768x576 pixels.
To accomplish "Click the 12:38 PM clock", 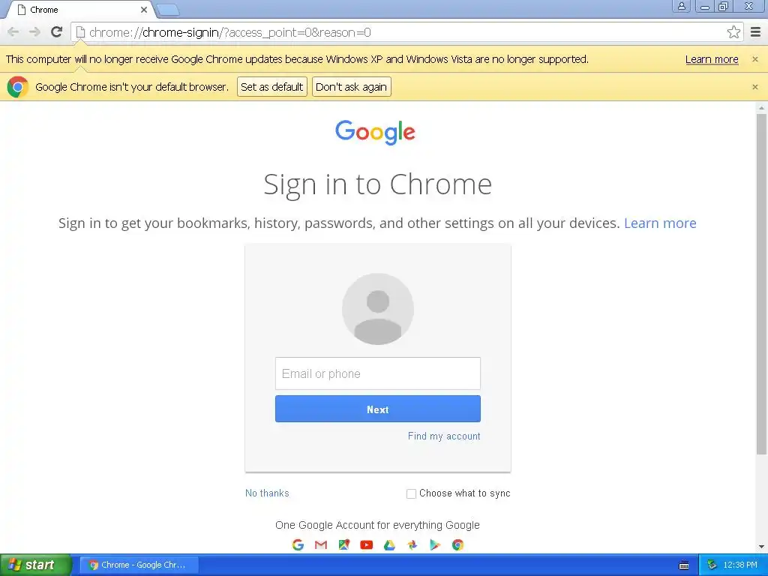I will [x=740, y=565].
